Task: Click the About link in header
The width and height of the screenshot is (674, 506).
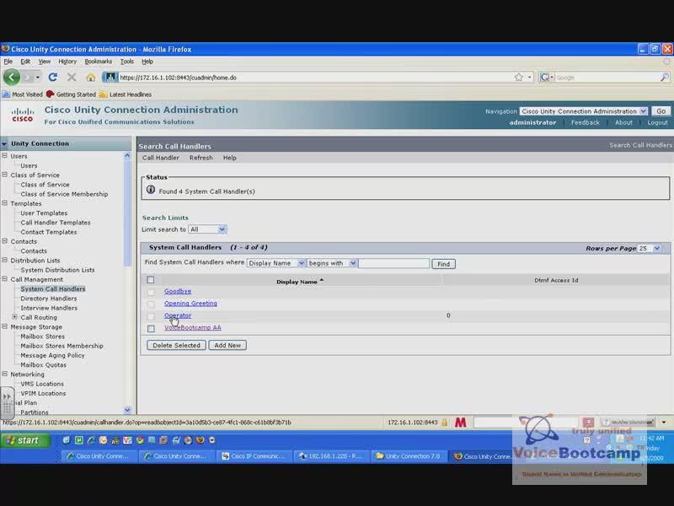Action: click(x=623, y=122)
